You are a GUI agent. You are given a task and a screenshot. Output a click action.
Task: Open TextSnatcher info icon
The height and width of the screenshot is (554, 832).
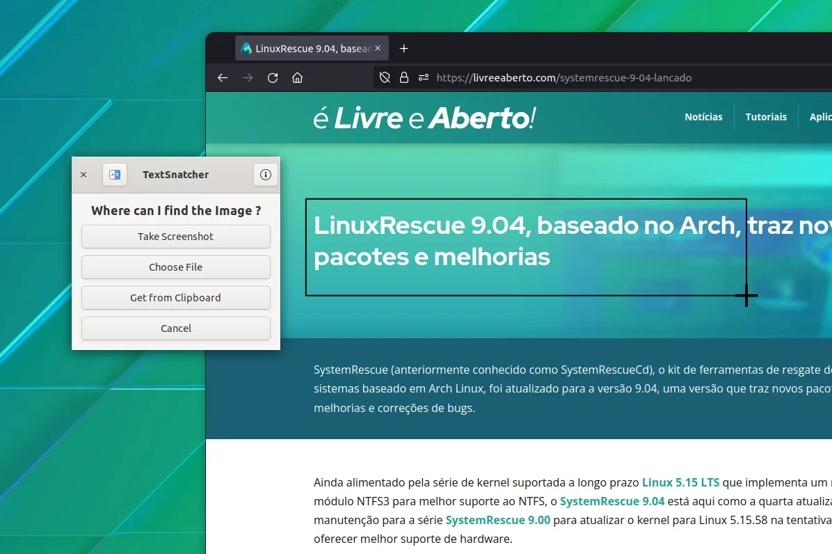pos(266,175)
